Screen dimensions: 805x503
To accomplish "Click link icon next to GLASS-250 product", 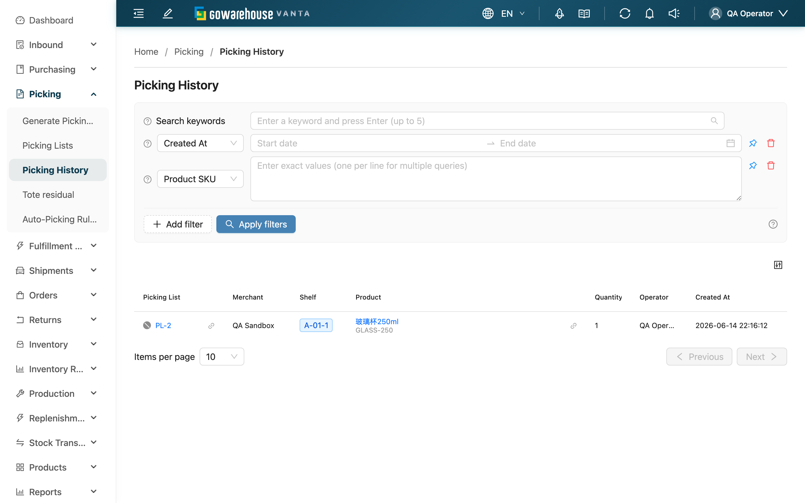I will pos(574,326).
